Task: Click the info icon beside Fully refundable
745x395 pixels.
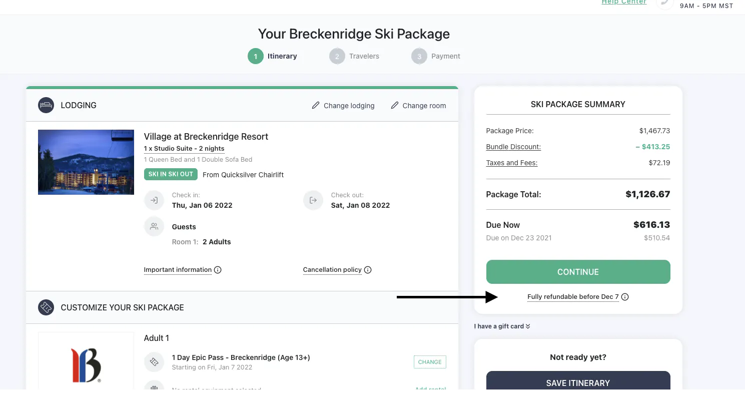Action: pyautogui.click(x=625, y=297)
